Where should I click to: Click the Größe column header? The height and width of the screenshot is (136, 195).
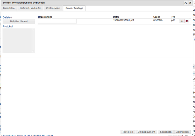click(157, 17)
